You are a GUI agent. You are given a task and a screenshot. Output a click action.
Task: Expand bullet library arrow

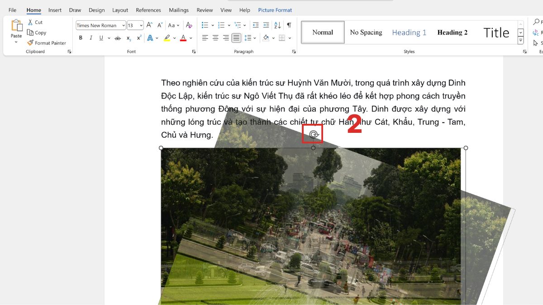click(x=212, y=25)
